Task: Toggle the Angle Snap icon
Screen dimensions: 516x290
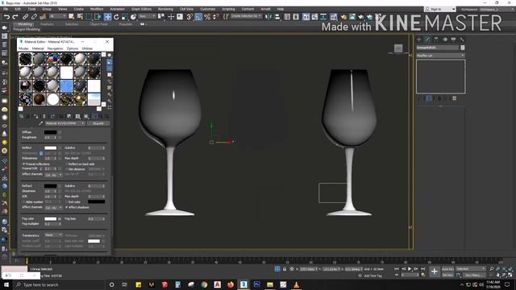Action: click(198, 17)
